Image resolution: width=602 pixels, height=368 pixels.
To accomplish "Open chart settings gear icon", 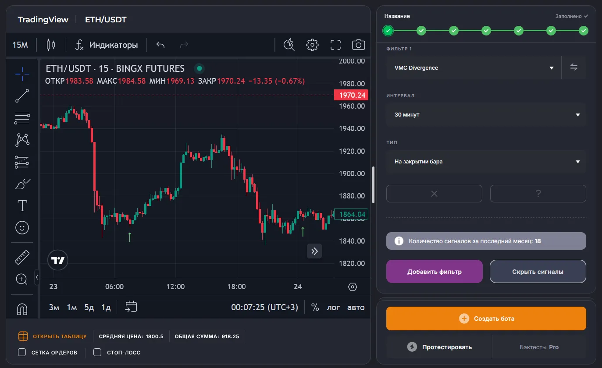I will (312, 45).
